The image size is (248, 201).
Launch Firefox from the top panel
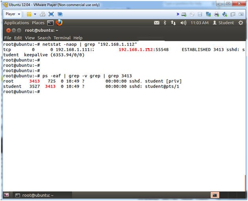pos(59,23)
